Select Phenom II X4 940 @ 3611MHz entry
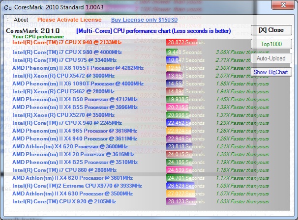The image size is (298, 220). [x=75, y=138]
